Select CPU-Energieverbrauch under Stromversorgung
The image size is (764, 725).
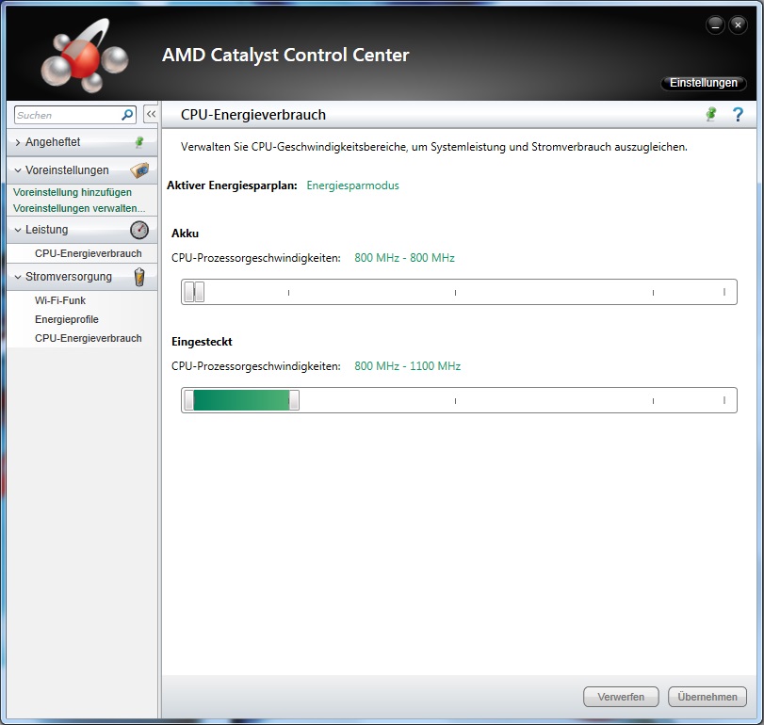click(x=89, y=338)
